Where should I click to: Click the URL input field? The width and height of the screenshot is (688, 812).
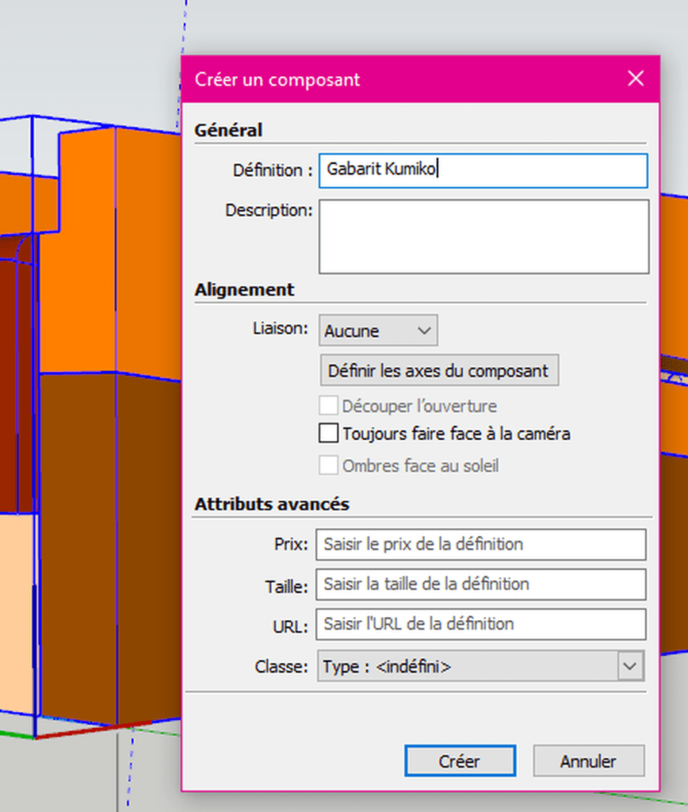[x=481, y=624]
